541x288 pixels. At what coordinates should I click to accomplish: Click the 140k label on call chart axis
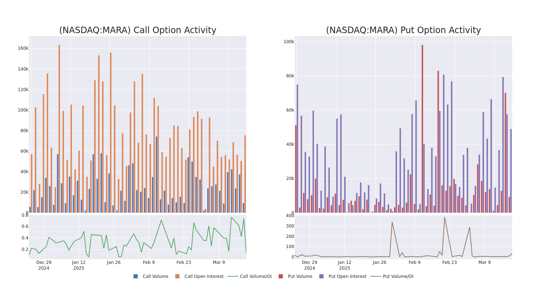(x=23, y=69)
